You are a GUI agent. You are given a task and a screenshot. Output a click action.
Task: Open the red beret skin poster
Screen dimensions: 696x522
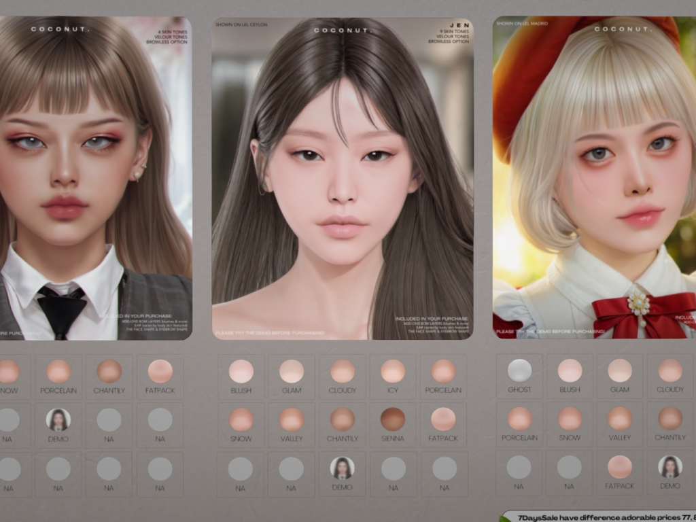595,178
